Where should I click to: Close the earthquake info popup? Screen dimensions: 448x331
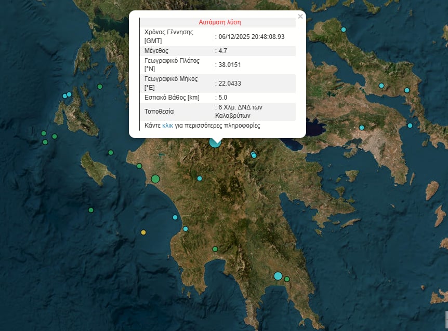pos(300,17)
